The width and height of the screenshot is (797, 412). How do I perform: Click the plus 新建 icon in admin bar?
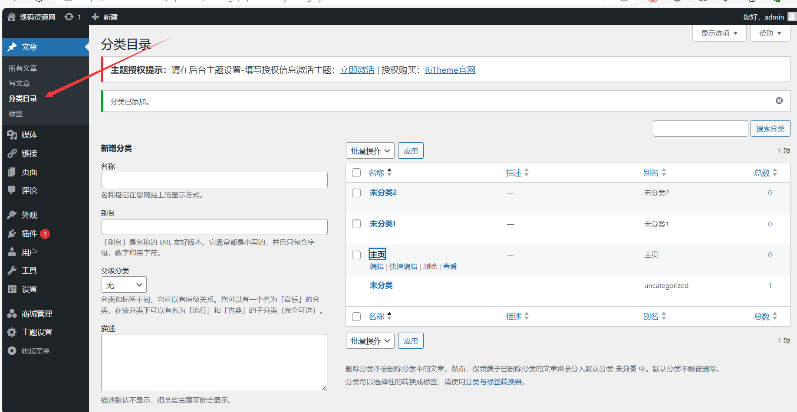coord(95,17)
